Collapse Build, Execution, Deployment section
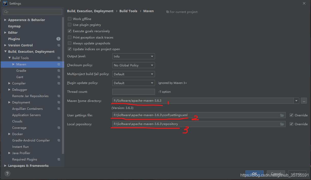 point(5,51)
